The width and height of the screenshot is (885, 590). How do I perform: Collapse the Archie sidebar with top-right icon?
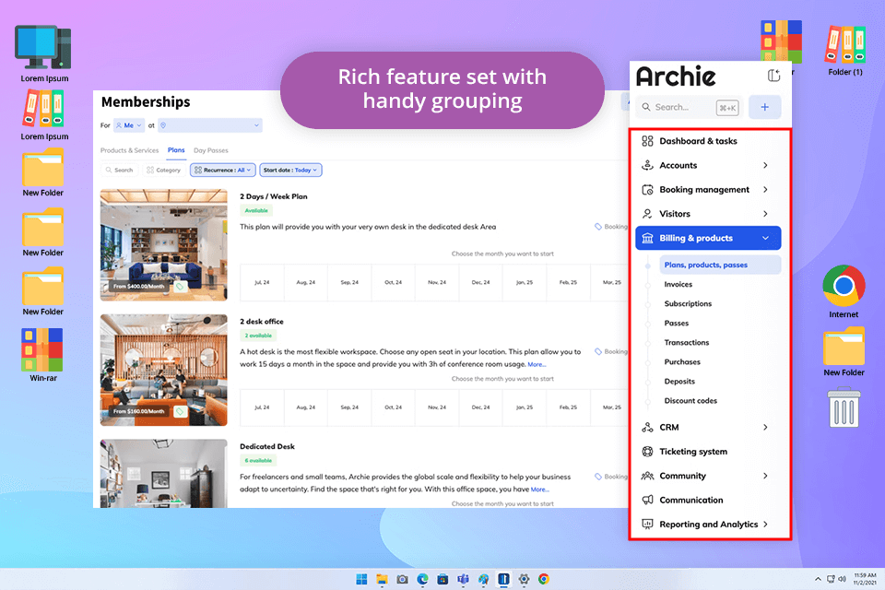coord(773,76)
